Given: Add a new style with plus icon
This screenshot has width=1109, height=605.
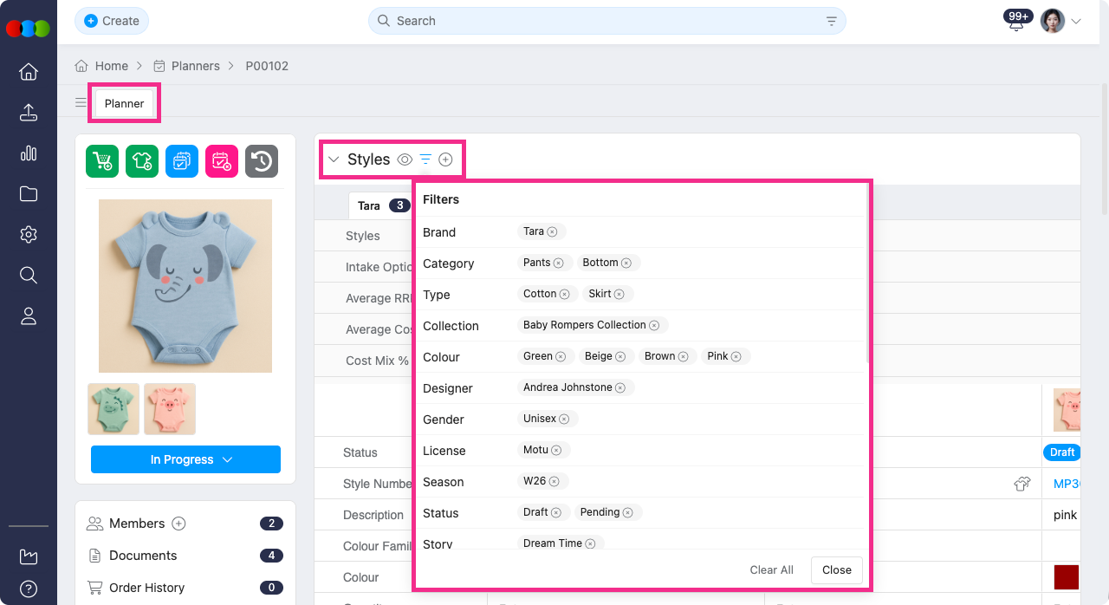Looking at the screenshot, I should tap(445, 159).
